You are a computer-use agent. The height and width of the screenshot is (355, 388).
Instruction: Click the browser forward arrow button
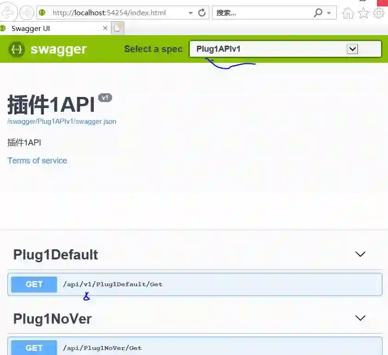tap(26, 12)
